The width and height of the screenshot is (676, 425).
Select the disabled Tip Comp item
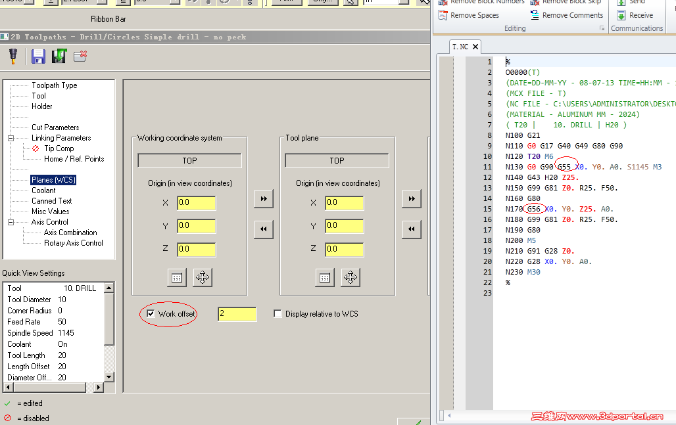(59, 148)
